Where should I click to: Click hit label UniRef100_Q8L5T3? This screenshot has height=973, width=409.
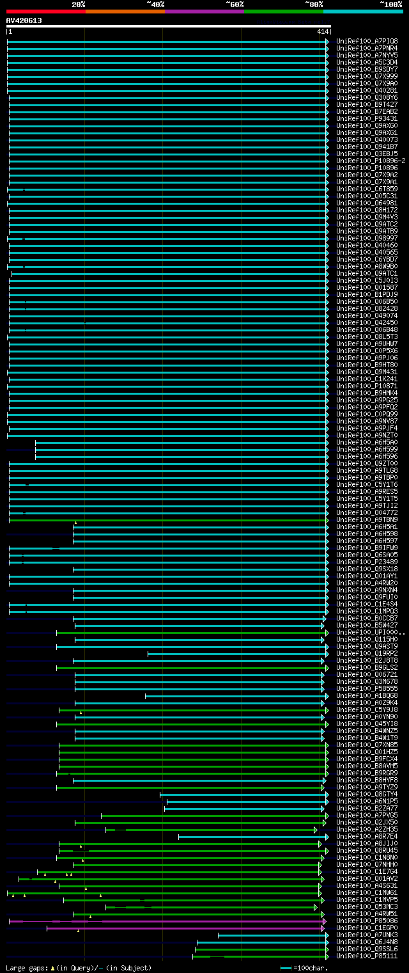coord(366,336)
